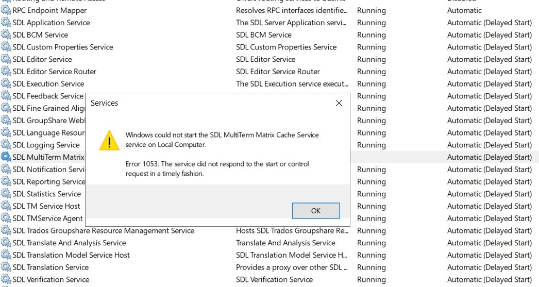This screenshot has height=287, width=539.
Task: Select the RPC Endpoint Mapper service name
Action: pos(49,11)
